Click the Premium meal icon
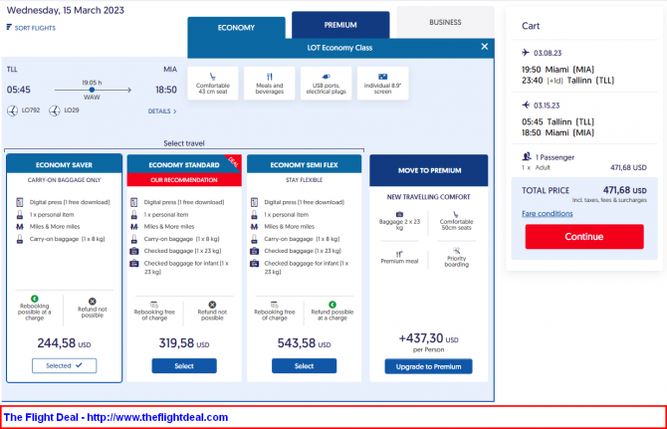This screenshot has width=667, height=429. pyautogui.click(x=399, y=254)
